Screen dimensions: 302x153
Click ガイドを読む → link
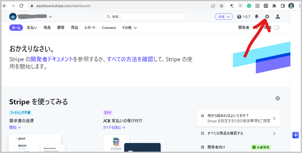pos(114,127)
